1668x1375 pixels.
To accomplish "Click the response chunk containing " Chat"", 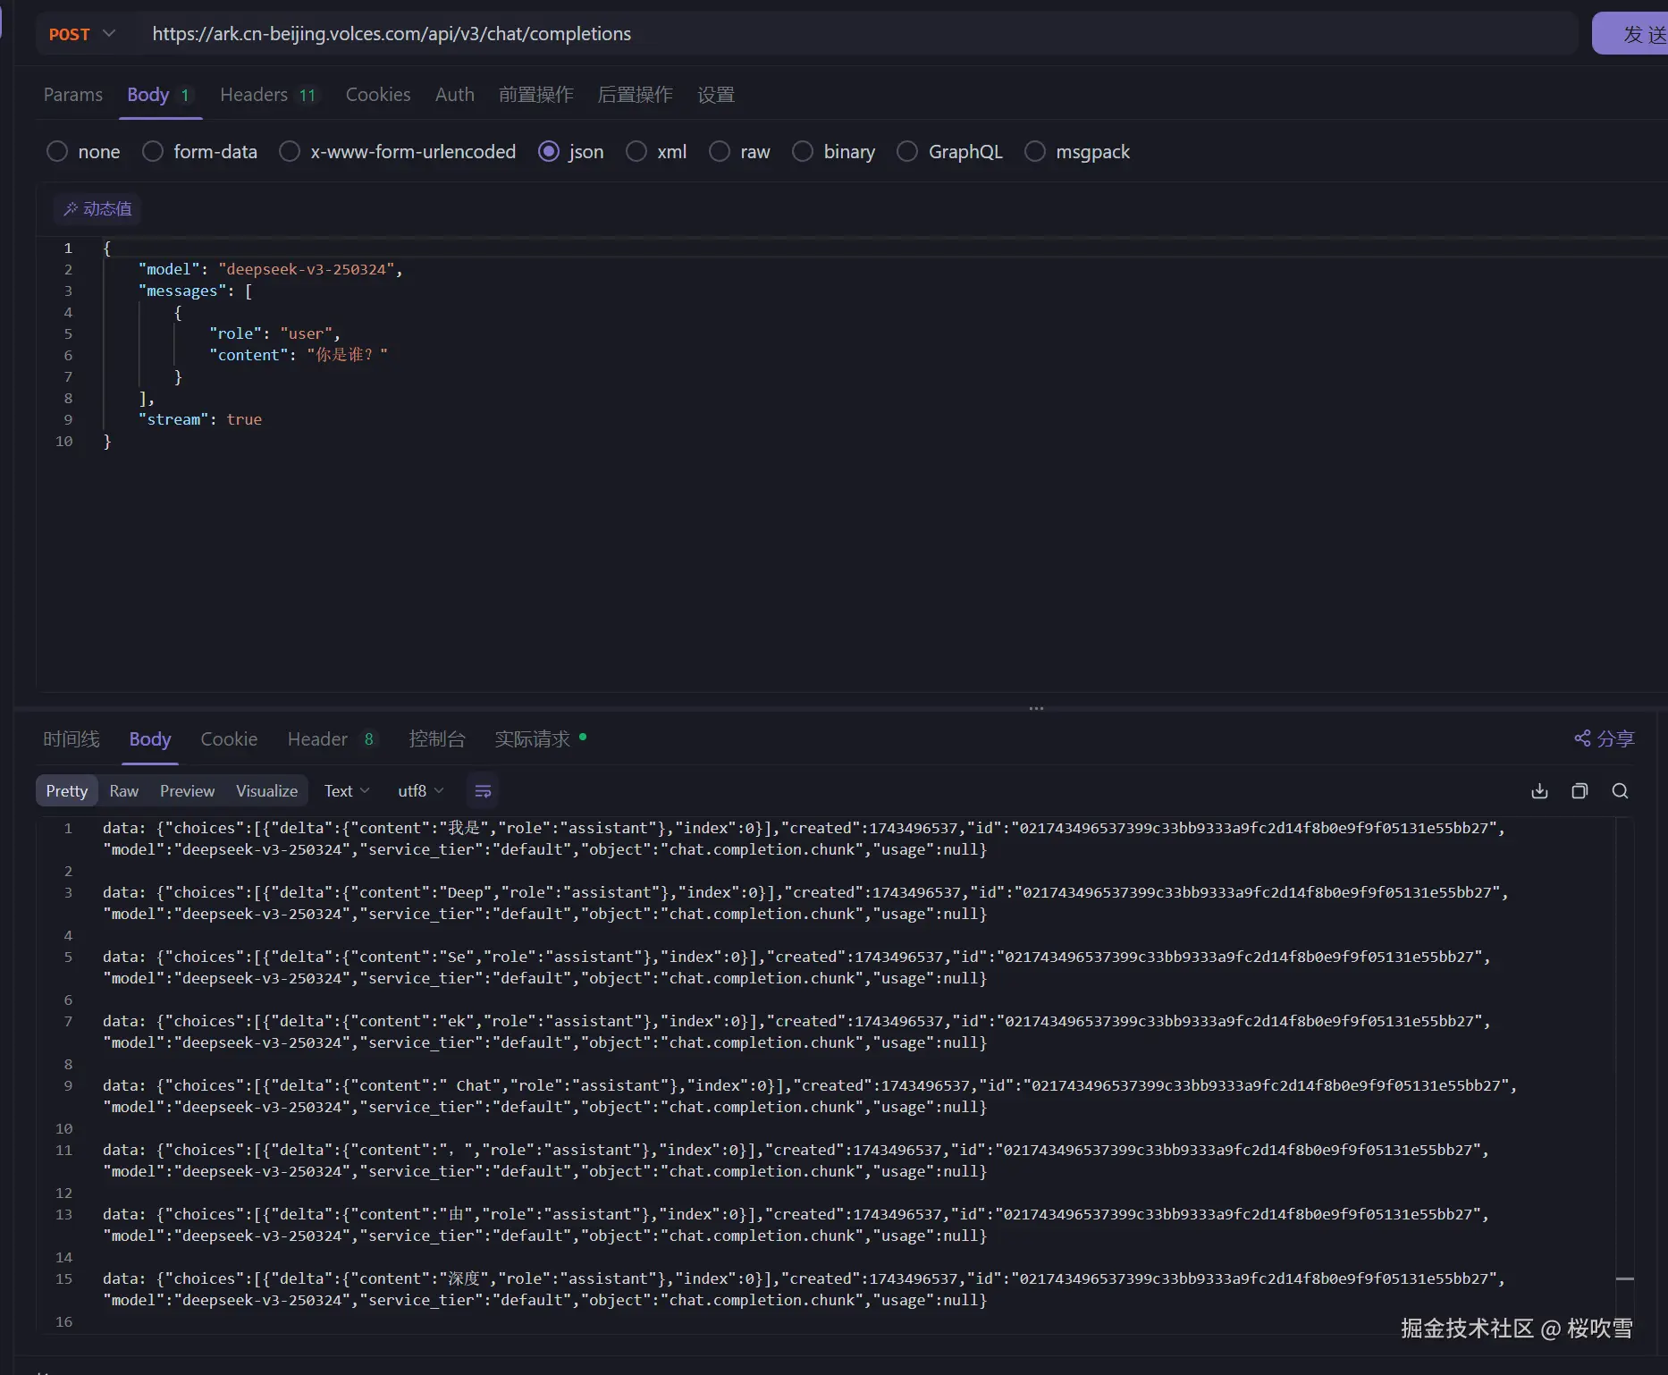I will [x=810, y=1096].
